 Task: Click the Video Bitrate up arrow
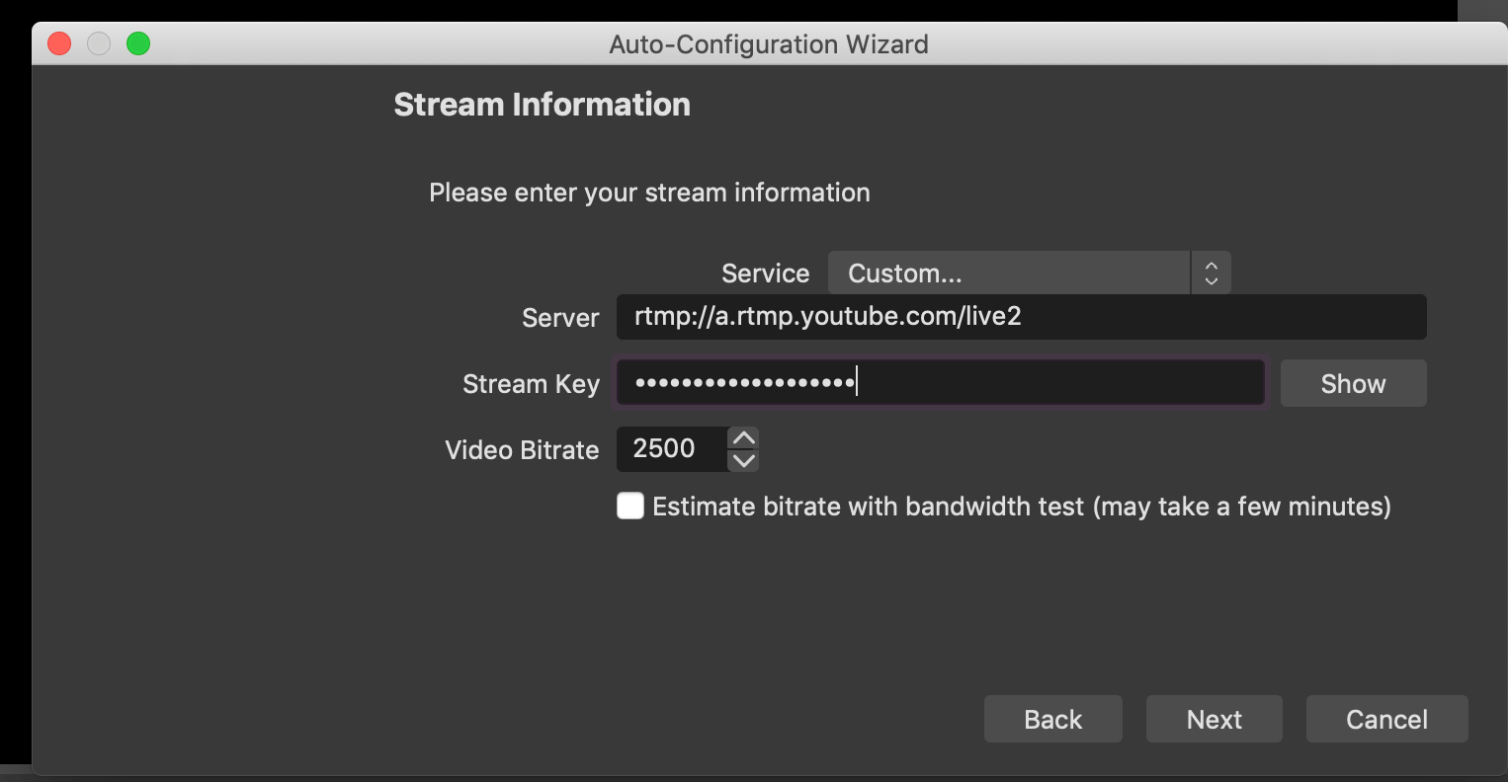[743, 437]
